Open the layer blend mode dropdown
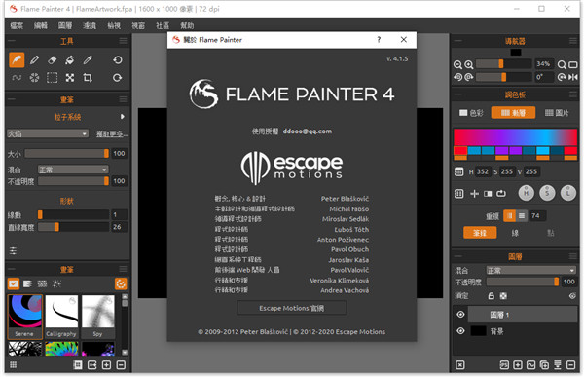The height and width of the screenshot is (377, 584). 531,270
